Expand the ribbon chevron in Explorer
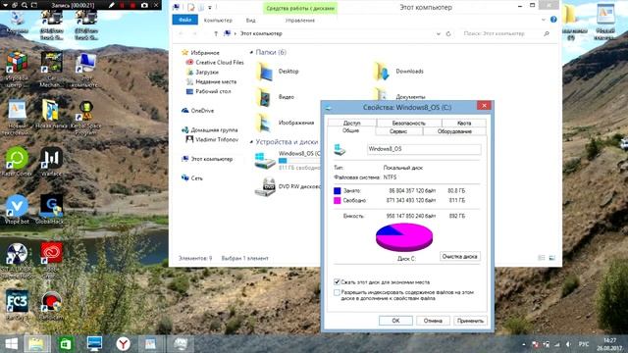This screenshot has width=628, height=353. (544, 20)
